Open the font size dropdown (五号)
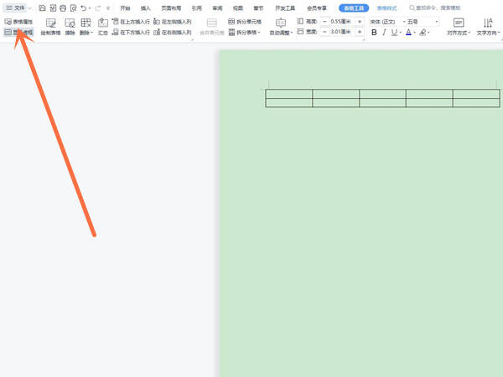 [x=423, y=22]
